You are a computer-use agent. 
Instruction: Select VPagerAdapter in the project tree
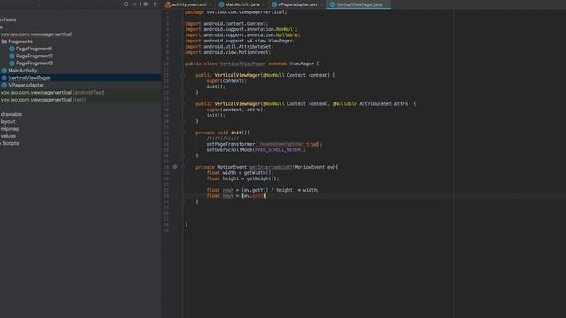pos(26,85)
